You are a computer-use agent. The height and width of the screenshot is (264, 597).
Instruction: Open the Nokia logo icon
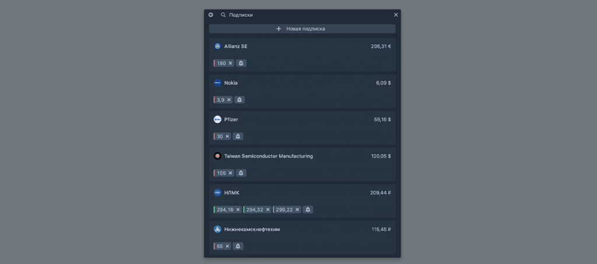click(217, 83)
